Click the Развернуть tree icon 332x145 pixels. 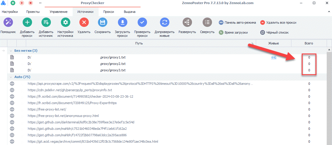tap(187, 22)
